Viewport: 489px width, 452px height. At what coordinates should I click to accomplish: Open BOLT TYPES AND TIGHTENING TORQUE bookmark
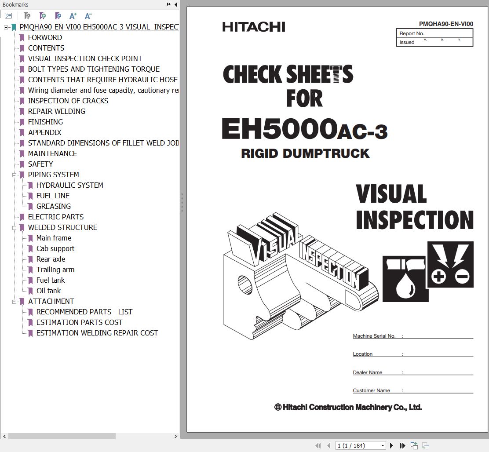point(94,69)
